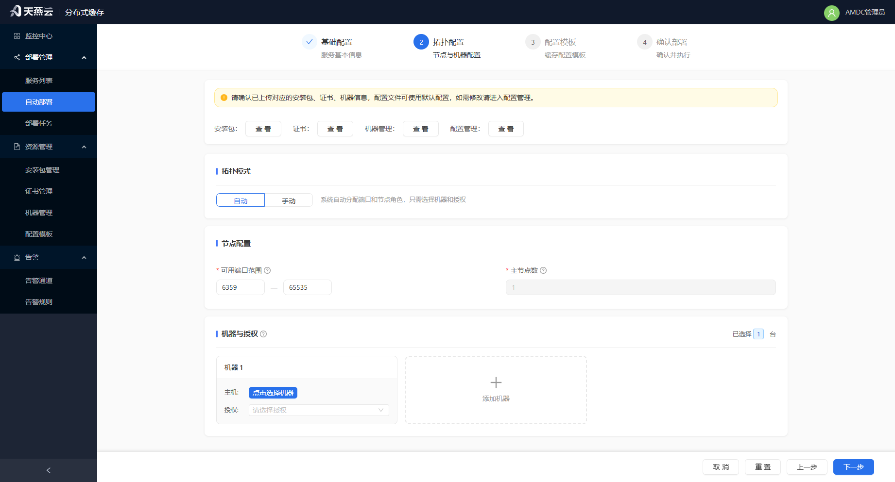Open the 请选择授权 dropdown
The image size is (895, 482).
tap(319, 410)
